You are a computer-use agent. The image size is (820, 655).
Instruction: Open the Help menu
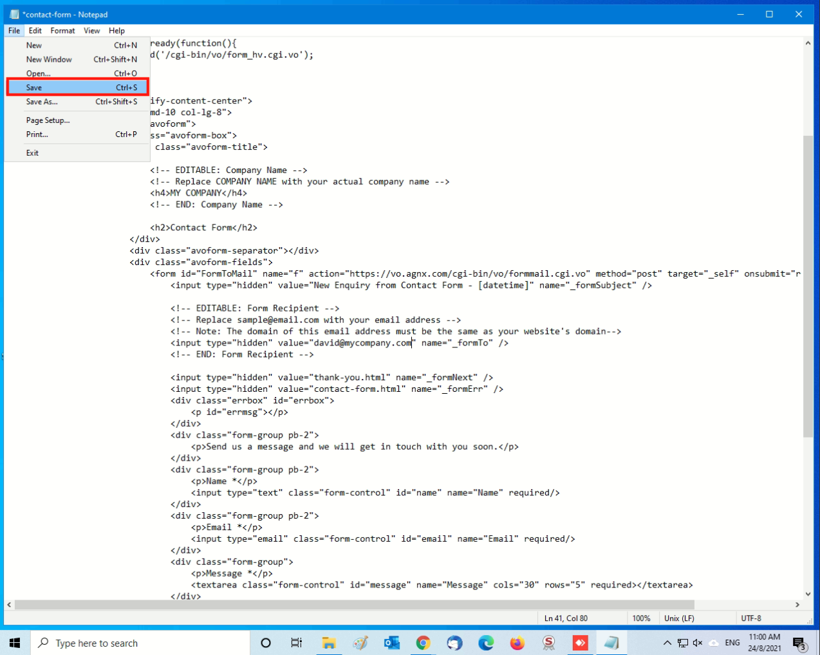116,30
